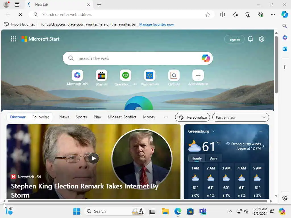Open weather card options ellipsis
The width and height of the screenshot is (291, 218).
click(261, 131)
